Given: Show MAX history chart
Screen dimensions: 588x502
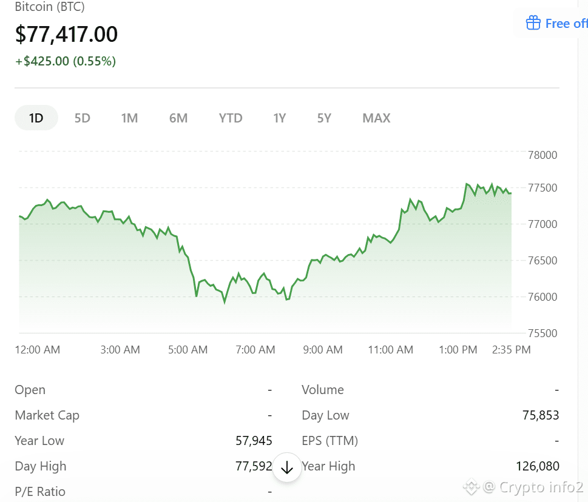Looking at the screenshot, I should tap(376, 118).
